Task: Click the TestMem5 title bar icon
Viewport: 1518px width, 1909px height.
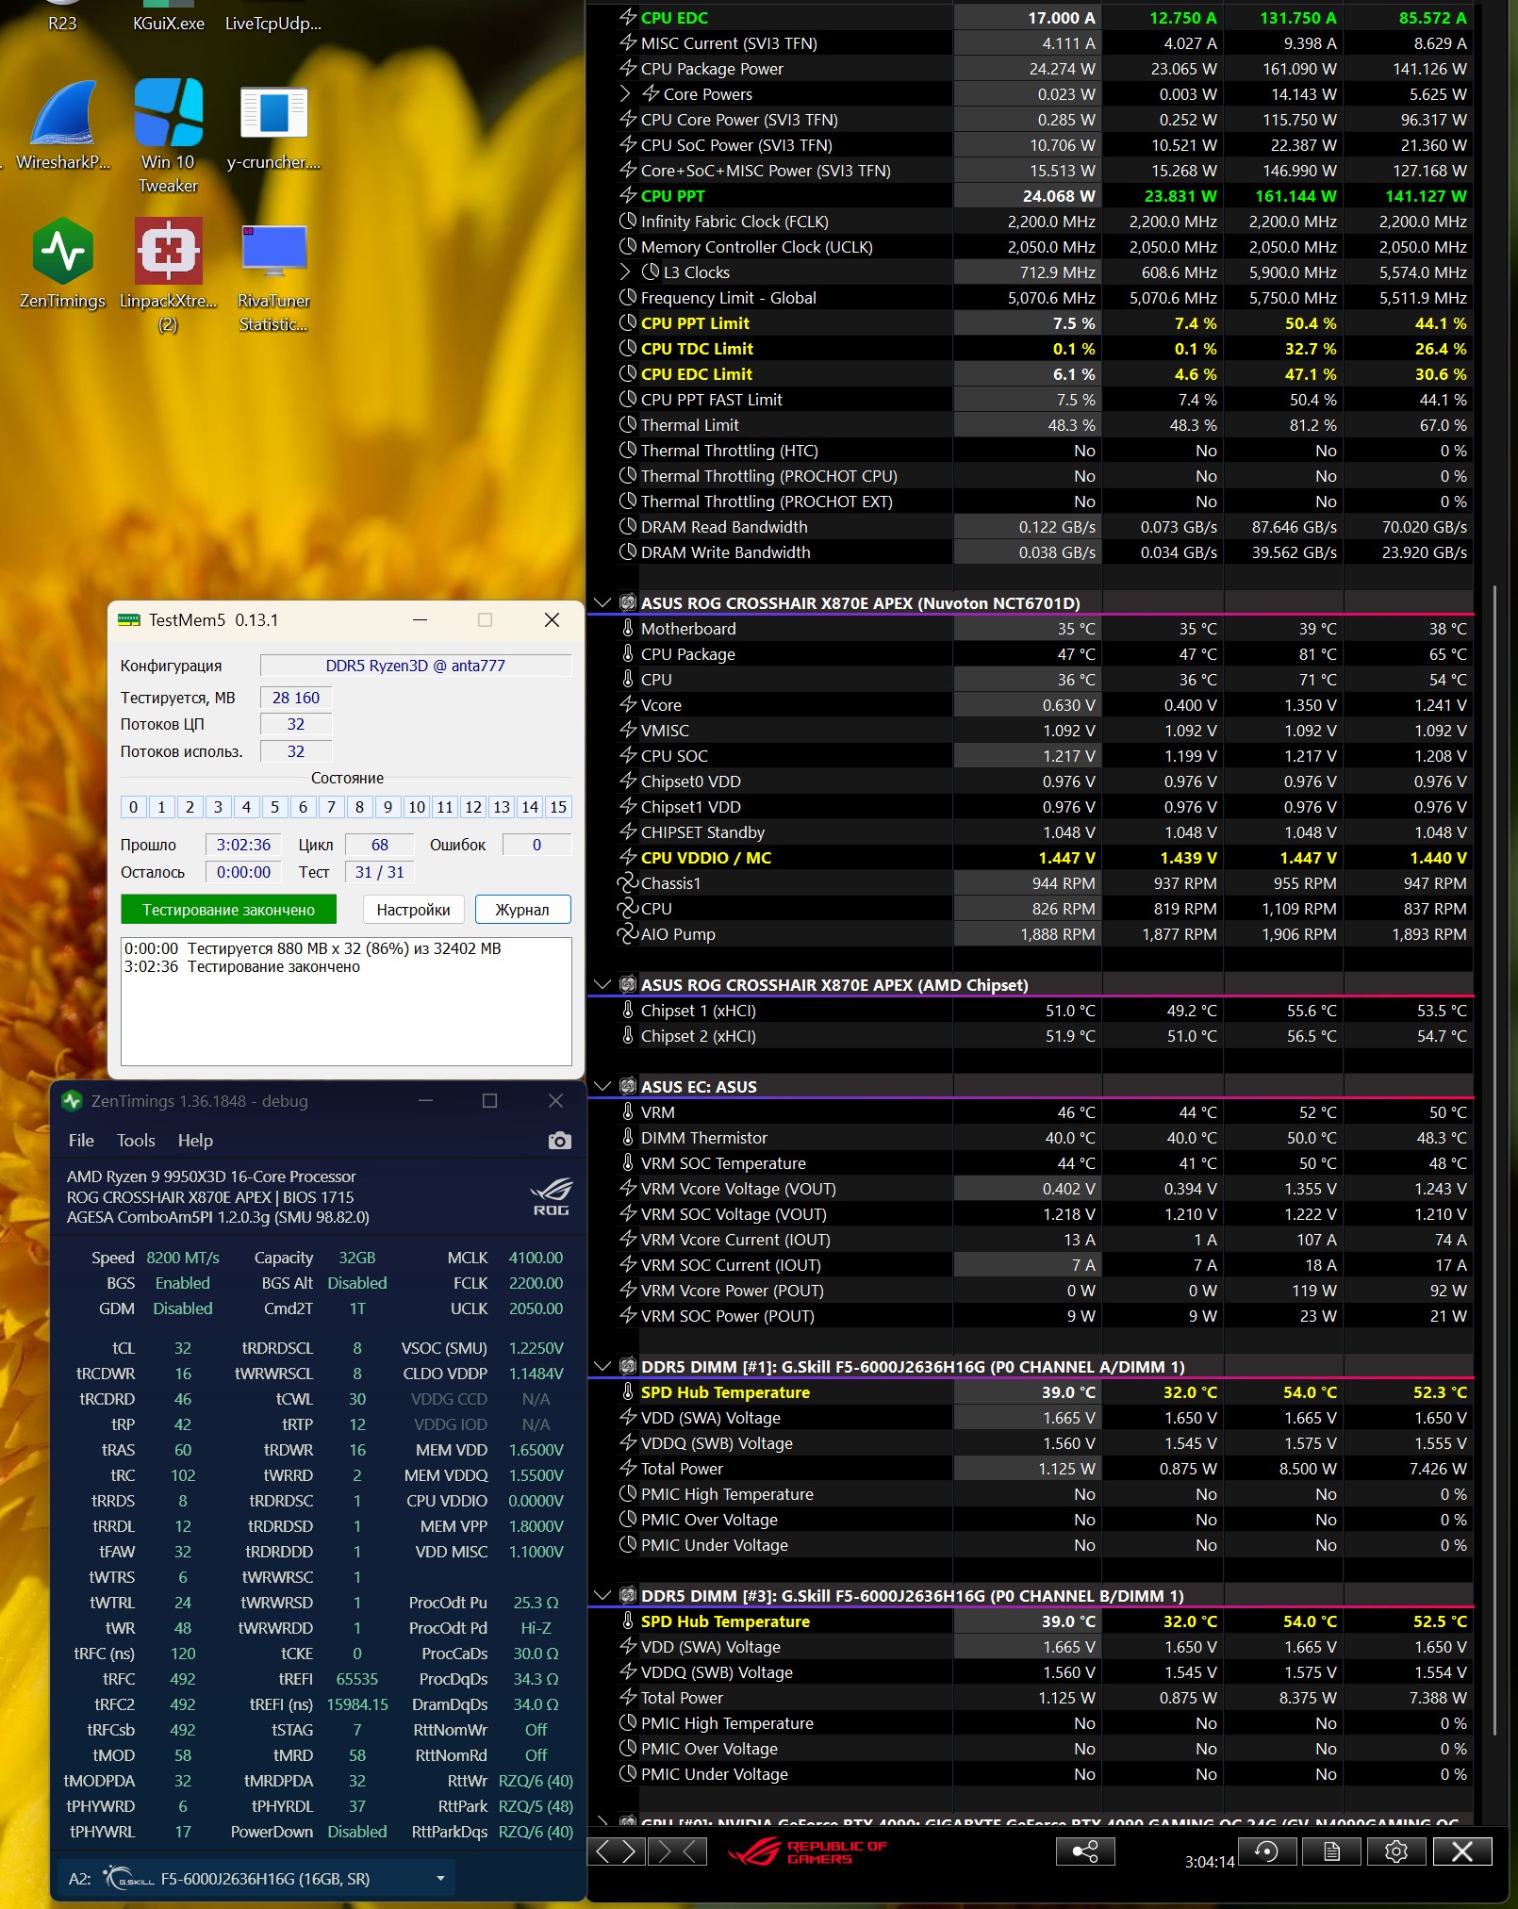Action: pos(128,620)
